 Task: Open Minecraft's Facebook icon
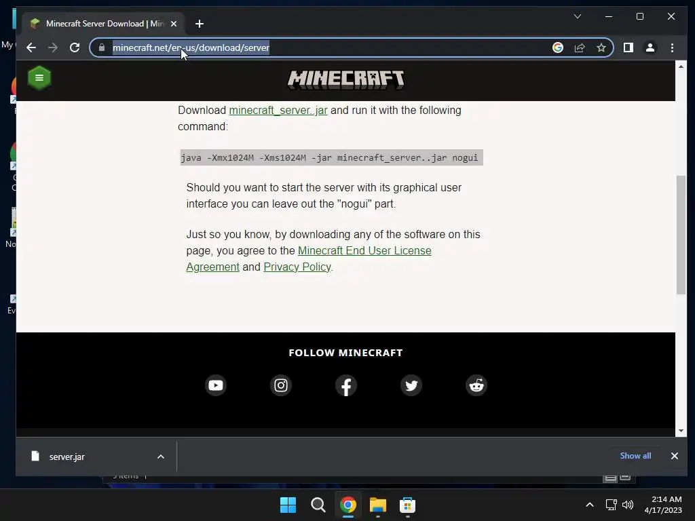click(x=346, y=385)
